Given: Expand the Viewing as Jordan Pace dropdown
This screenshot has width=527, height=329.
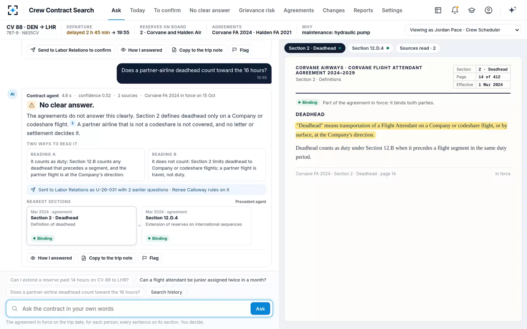Looking at the screenshot, I should [x=463, y=30].
